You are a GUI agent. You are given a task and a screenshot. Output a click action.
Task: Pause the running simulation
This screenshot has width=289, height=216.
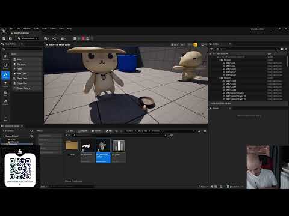point(75,38)
